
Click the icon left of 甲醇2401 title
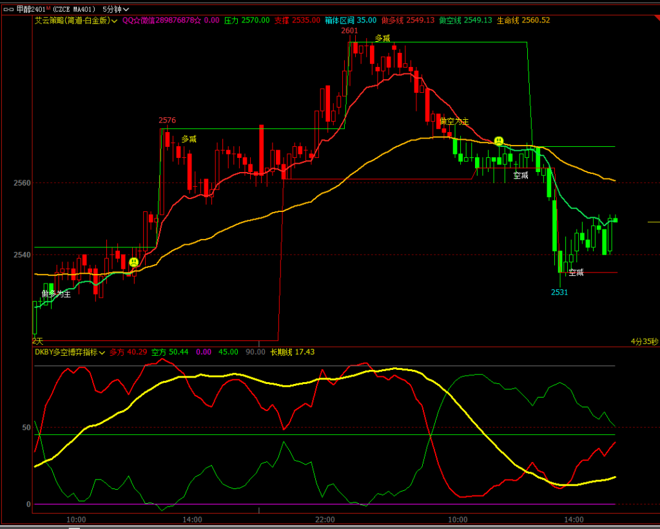[x=8, y=9]
